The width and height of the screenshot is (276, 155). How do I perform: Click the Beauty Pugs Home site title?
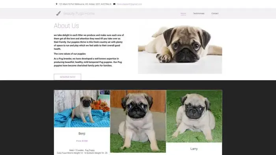(x=79, y=13)
